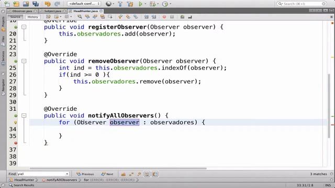Screen dimensions: 335x188
Task: Click the Shift Line Right icon
Action: 154,17
